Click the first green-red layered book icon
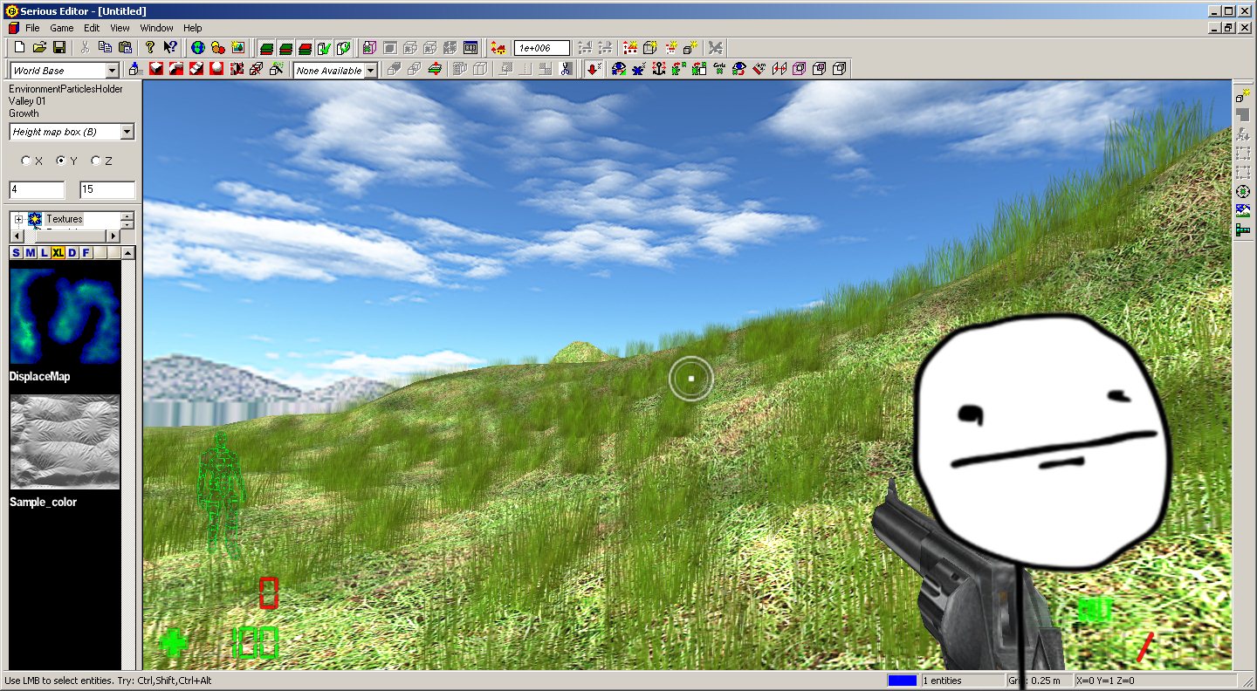The width and height of the screenshot is (1257, 691). [x=266, y=47]
